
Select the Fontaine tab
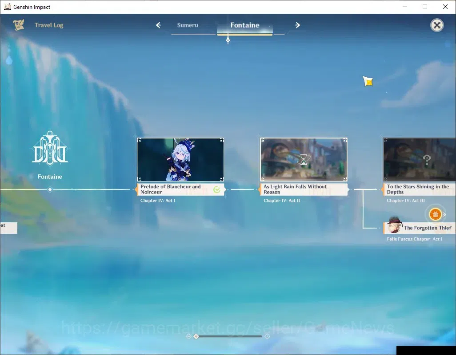(x=245, y=25)
